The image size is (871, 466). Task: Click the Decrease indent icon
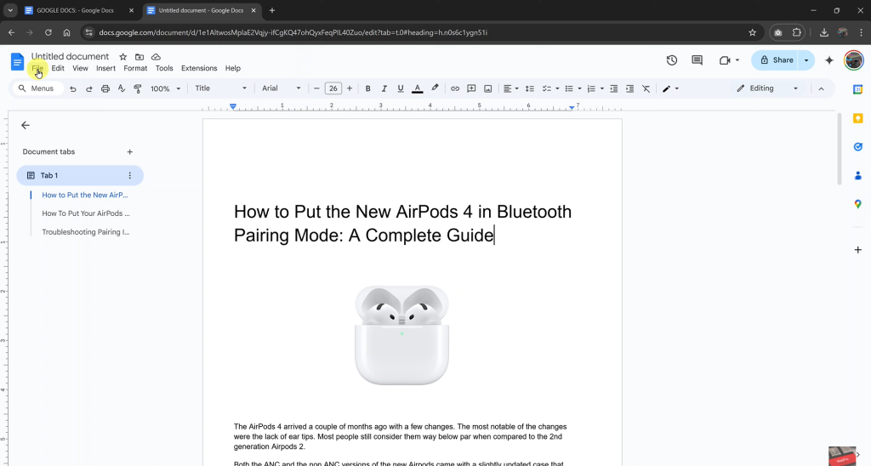[x=614, y=88]
